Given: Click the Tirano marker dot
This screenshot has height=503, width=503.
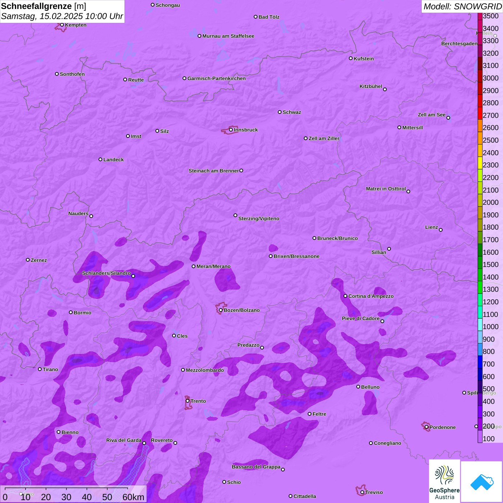Looking at the screenshot, I should 40,369.
